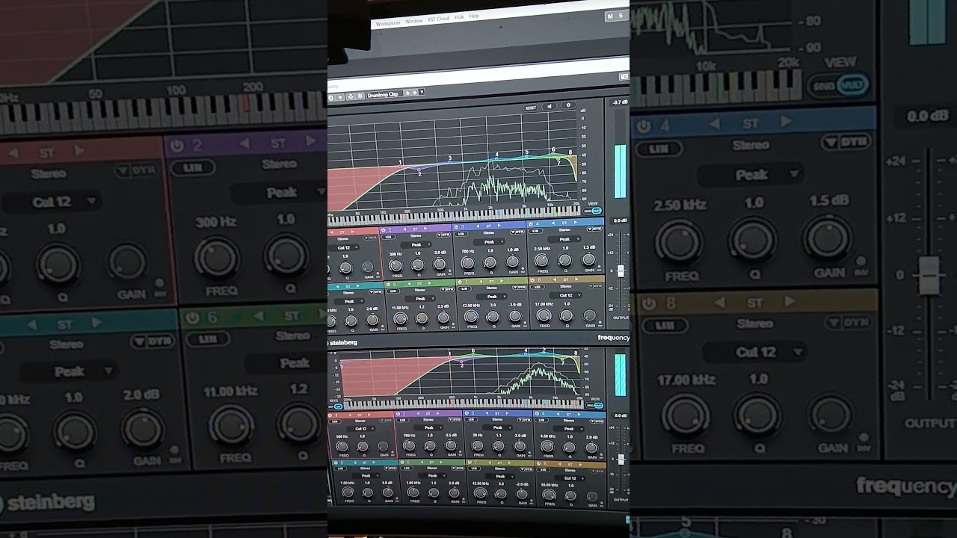Click the M mute button
Viewport: 957px width, 538px height.
610,16
